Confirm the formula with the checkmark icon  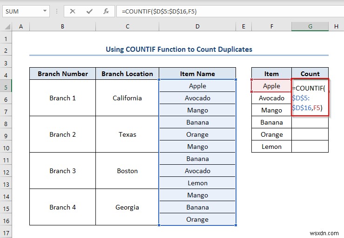click(89, 11)
